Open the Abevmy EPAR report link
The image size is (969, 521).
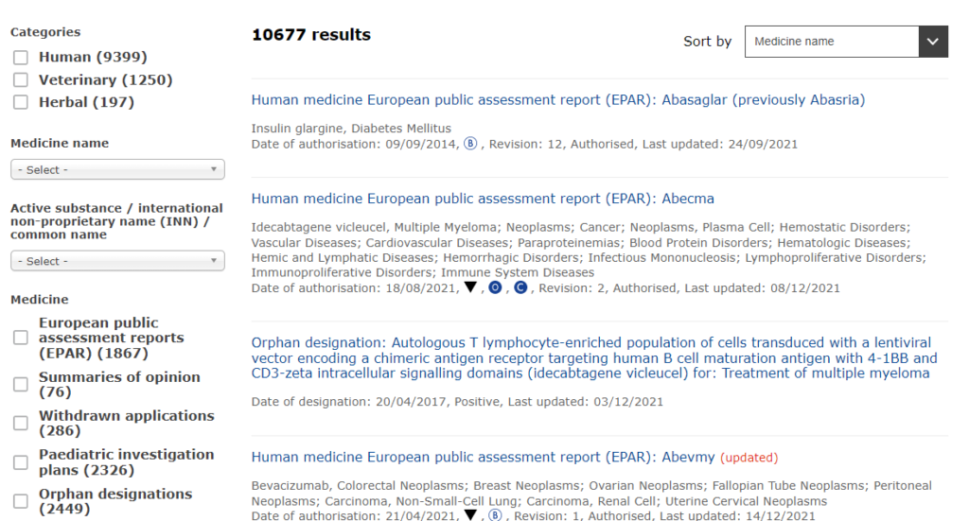pyautogui.click(x=483, y=458)
